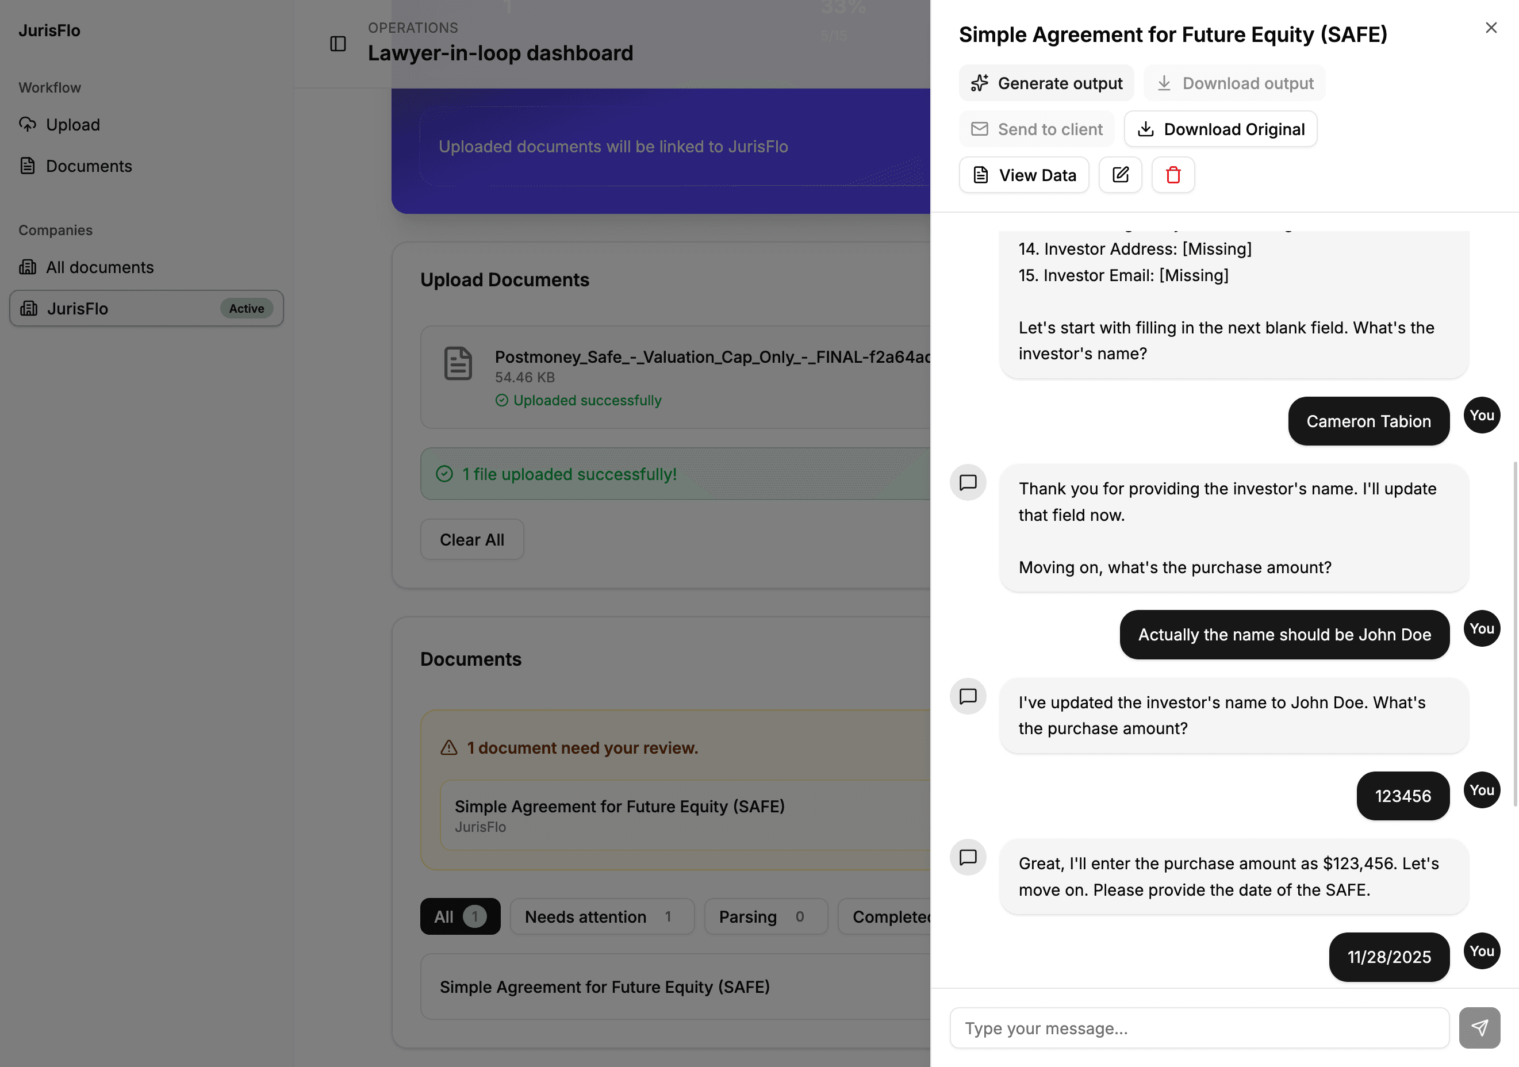Image resolution: width=1519 pixels, height=1067 pixels.
Task: Click the file icon of the uploaded Postmoney SAFE
Action: [x=457, y=363]
